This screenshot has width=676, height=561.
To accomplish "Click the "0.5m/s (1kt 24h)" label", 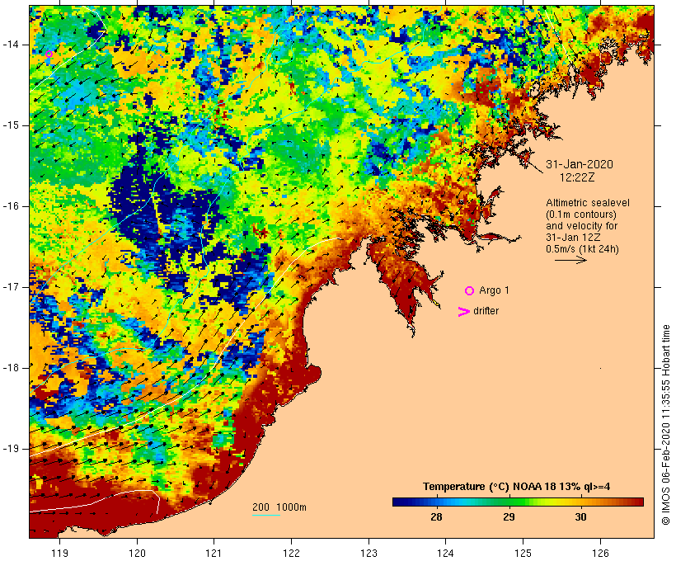I will [x=582, y=249].
